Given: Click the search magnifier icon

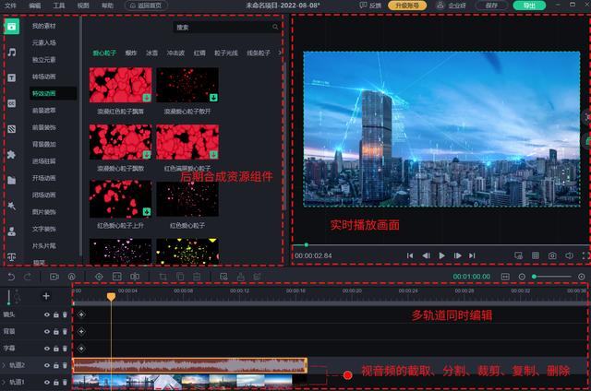Looking at the screenshot, I should click(275, 27).
